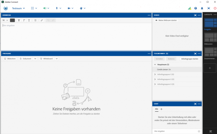
Task: Expand the Whiteboard dropdown arrow
Action: 57,59
